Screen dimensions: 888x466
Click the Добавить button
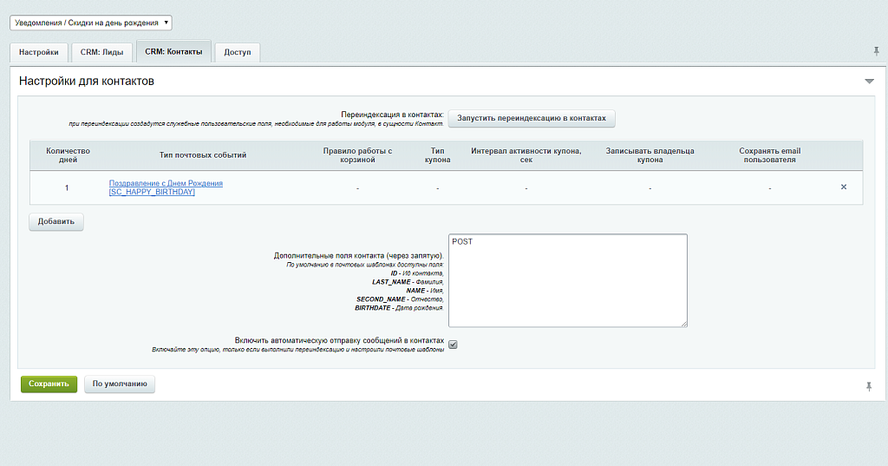[x=56, y=221]
